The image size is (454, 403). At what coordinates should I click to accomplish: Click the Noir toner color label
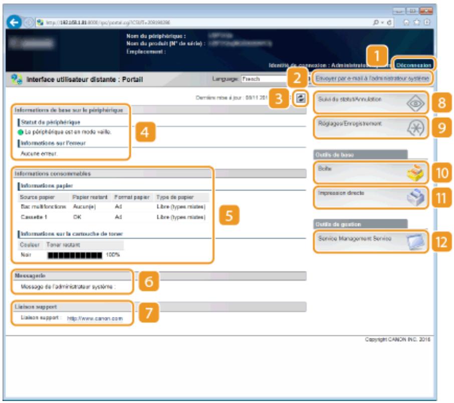(26, 255)
